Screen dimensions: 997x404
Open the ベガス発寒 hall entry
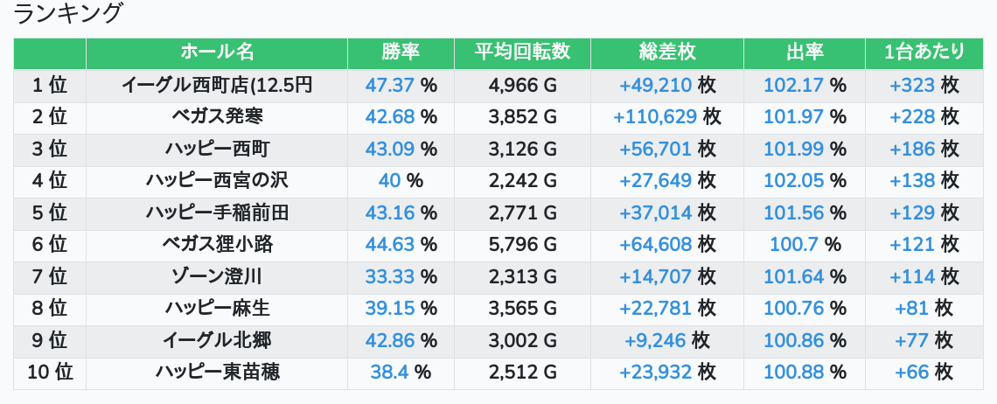tap(217, 116)
